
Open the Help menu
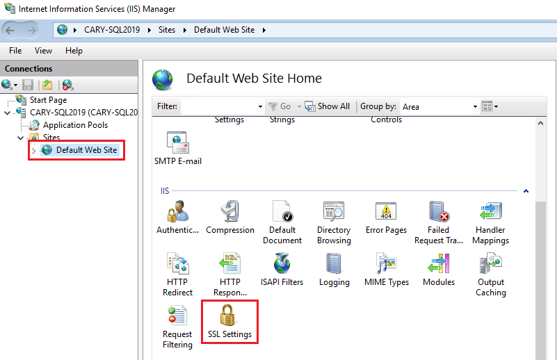click(74, 51)
